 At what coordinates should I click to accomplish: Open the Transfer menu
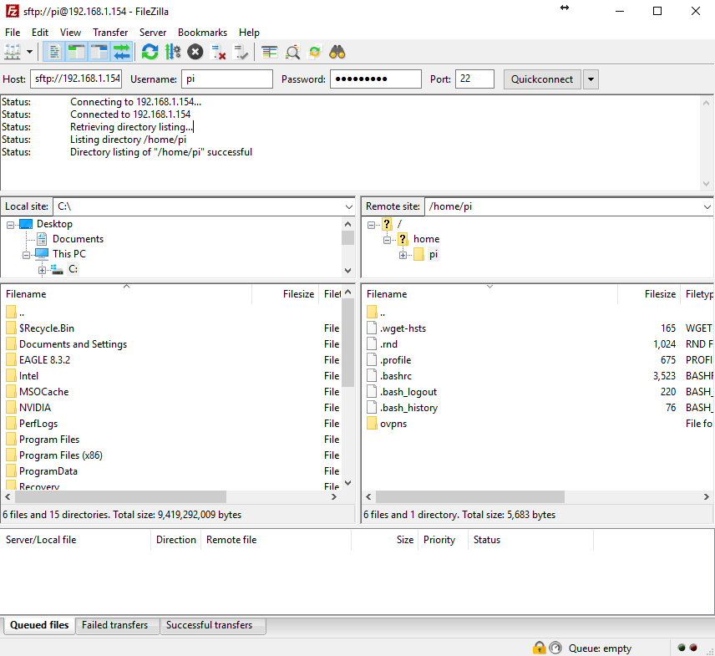point(110,33)
